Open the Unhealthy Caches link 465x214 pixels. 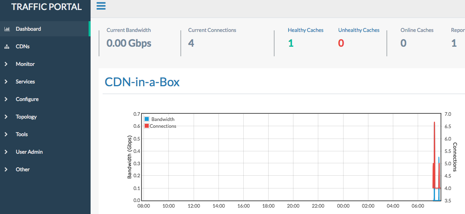click(359, 30)
